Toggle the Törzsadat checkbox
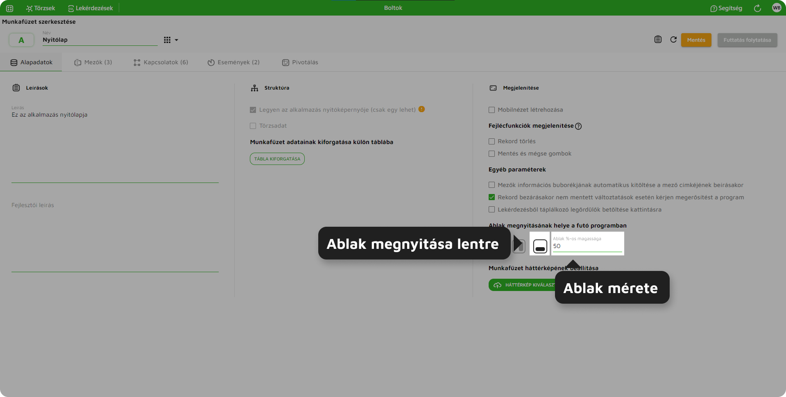 [253, 126]
